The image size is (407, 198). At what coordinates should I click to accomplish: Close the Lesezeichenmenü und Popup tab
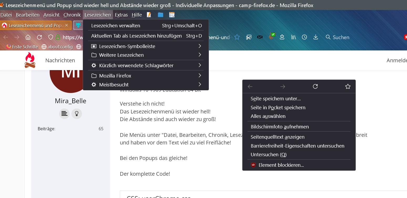[x=66, y=25]
